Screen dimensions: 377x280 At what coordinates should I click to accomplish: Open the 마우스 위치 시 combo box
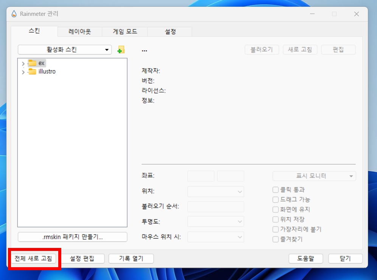[216, 237]
